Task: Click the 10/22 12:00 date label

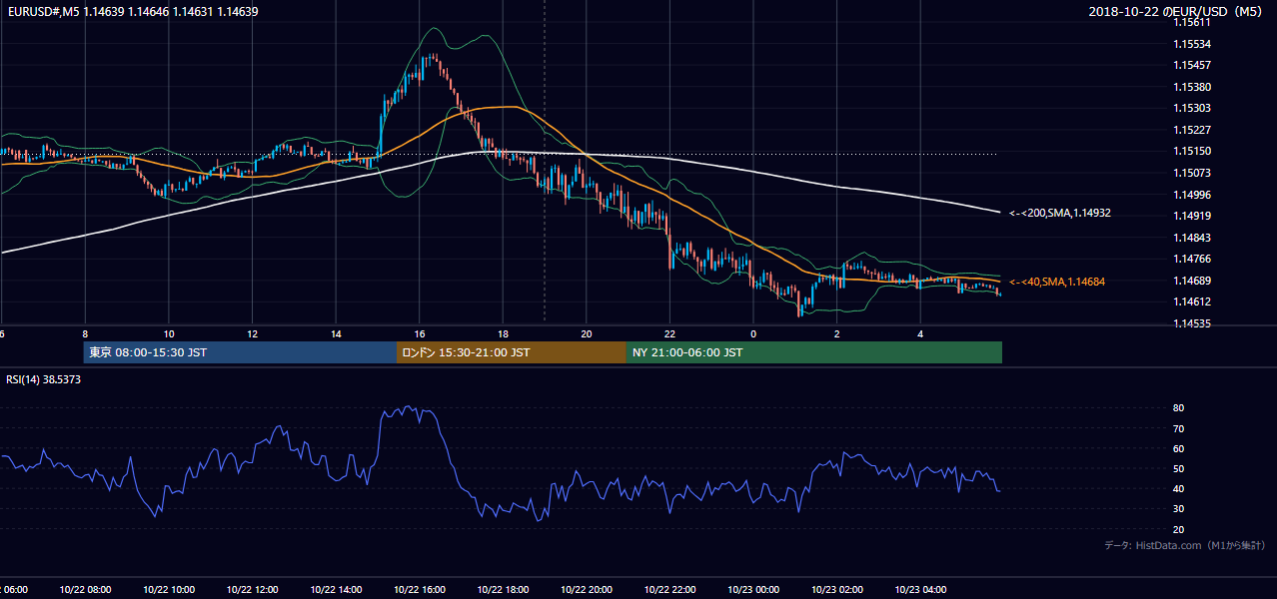Action: (x=252, y=590)
